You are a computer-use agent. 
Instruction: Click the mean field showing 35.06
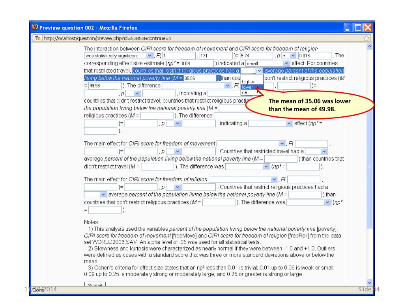200,79
